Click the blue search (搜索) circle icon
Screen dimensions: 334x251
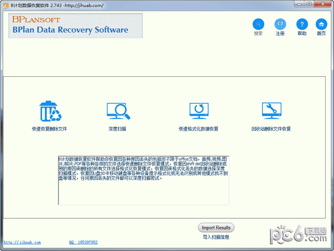point(258,24)
